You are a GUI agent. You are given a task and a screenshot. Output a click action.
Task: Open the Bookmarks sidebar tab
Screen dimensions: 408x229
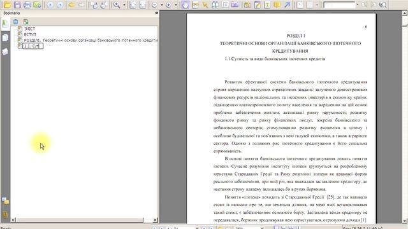point(5,24)
